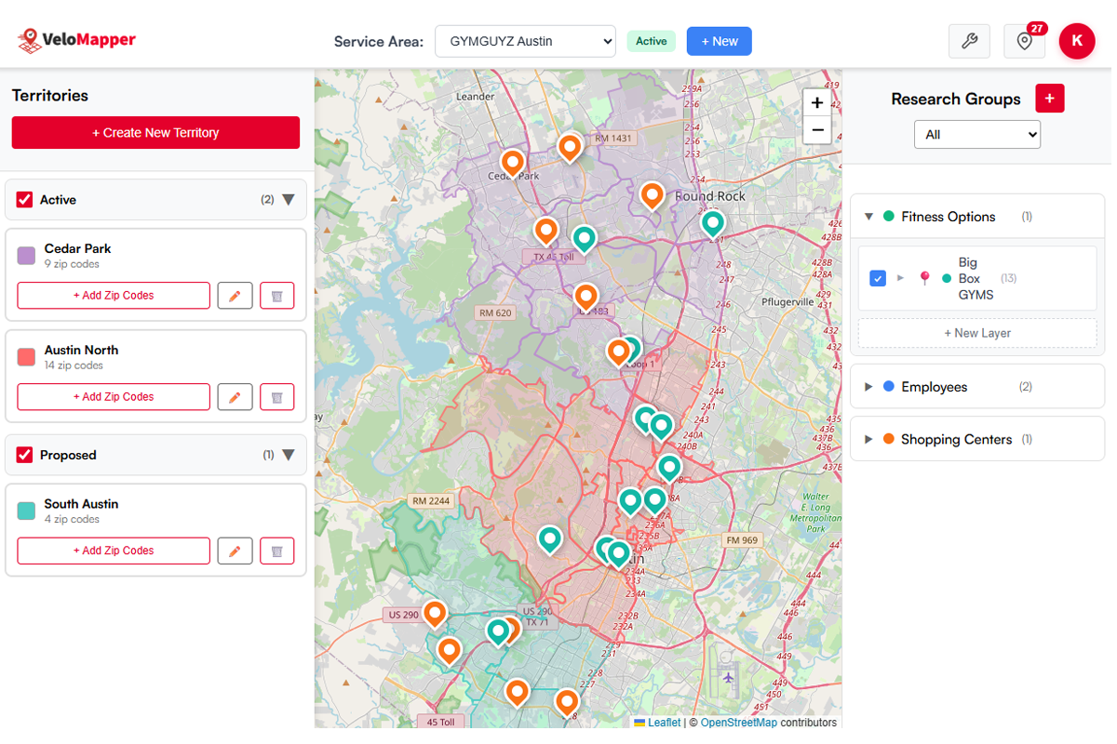The height and width of the screenshot is (744, 1117).
Task: Open the Research Groups All filter
Action: click(977, 134)
